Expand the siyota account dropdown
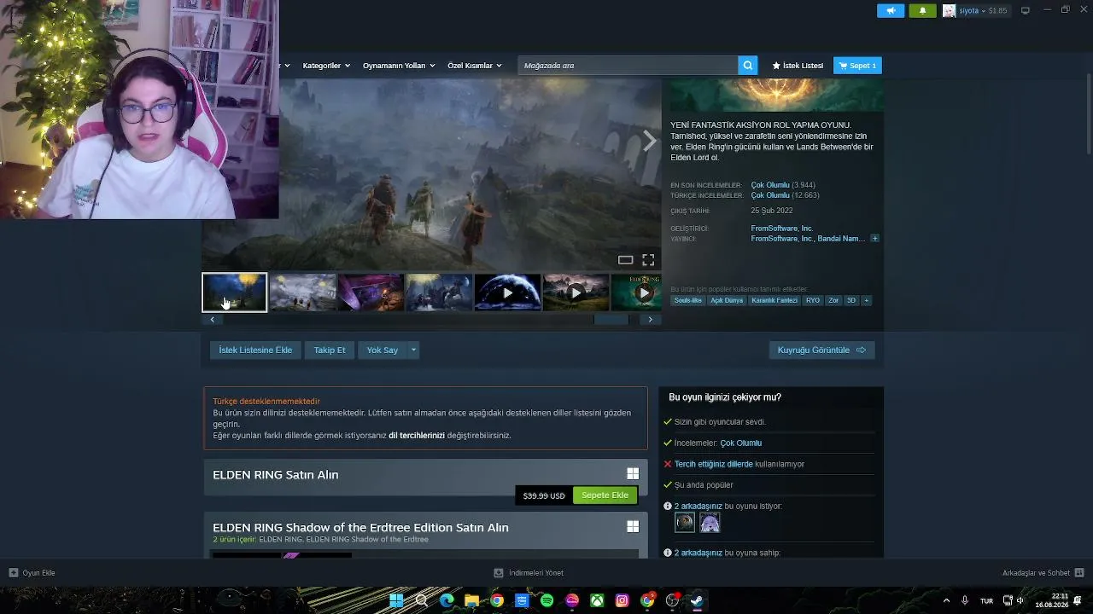This screenshot has width=1093, height=614. (x=983, y=11)
